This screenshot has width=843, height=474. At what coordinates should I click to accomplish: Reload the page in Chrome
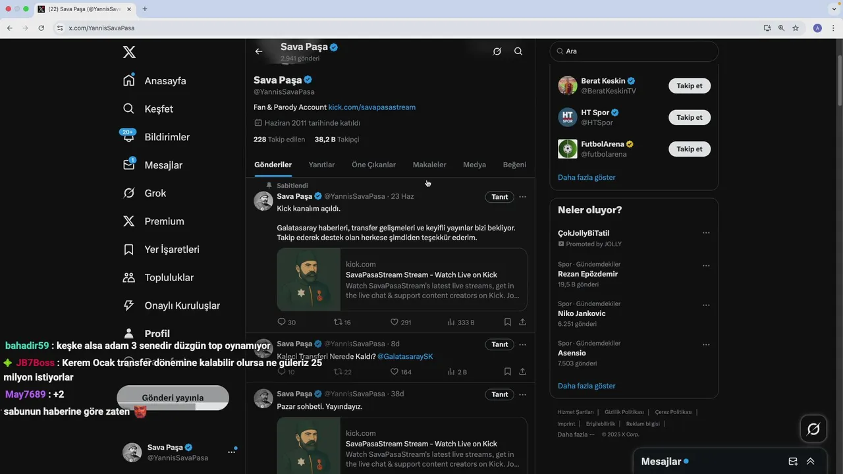41,28
